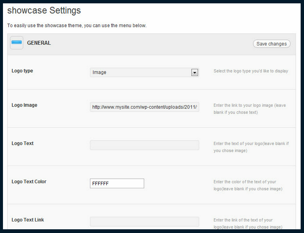Focus the Logo Text Link field
304x233 pixels.
[144, 221]
